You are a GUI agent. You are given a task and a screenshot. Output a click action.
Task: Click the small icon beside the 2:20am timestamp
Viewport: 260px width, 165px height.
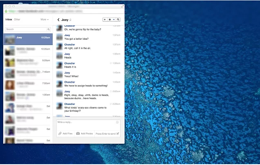111,104
